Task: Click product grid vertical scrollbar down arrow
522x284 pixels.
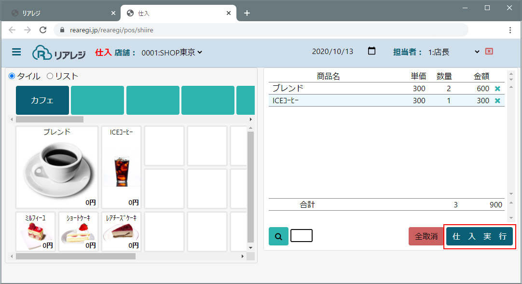Action: [251, 248]
